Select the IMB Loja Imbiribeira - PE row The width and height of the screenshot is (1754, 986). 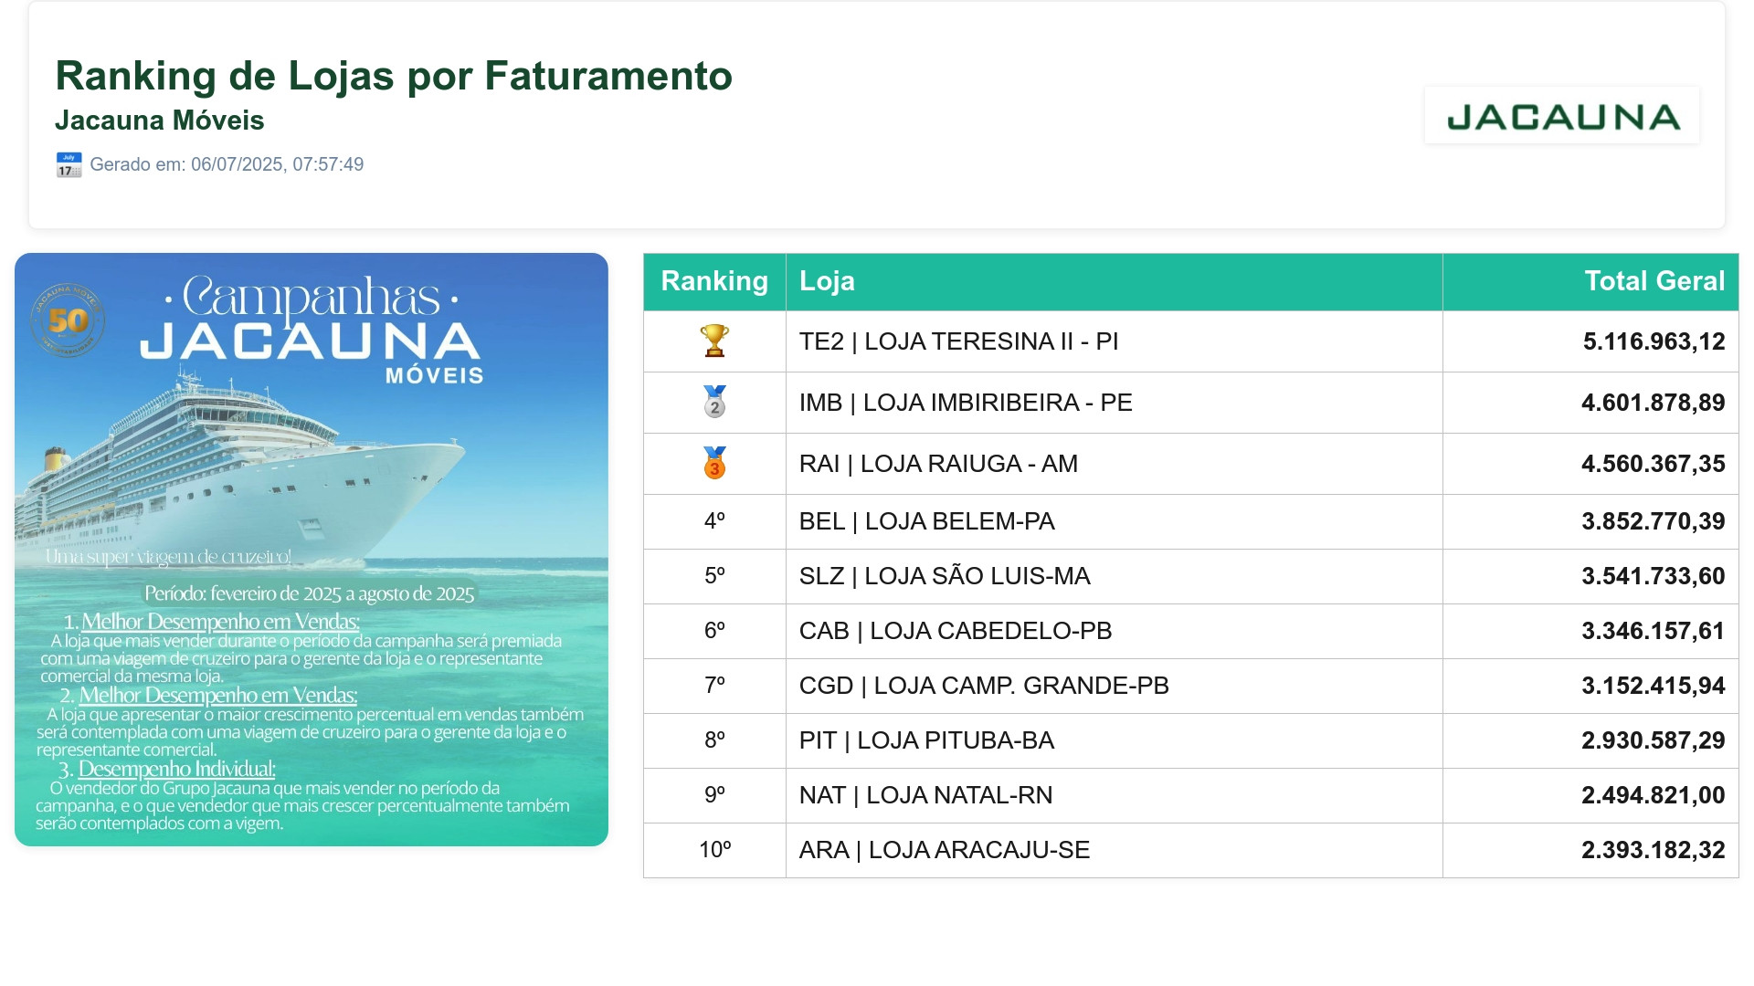click(x=1190, y=403)
